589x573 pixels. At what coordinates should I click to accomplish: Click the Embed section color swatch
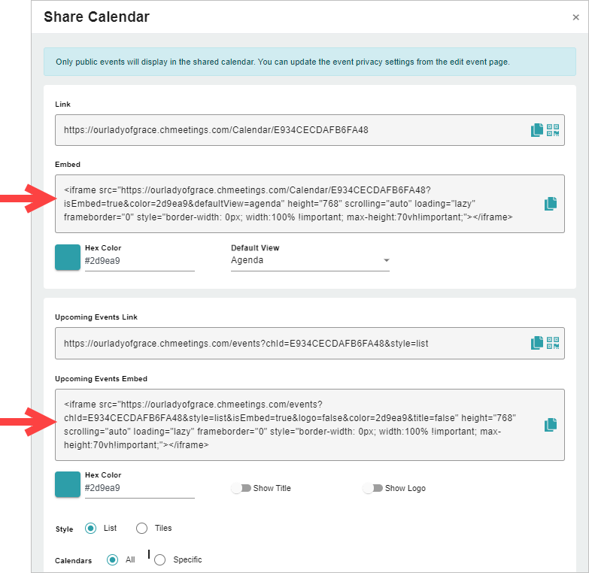tap(68, 257)
